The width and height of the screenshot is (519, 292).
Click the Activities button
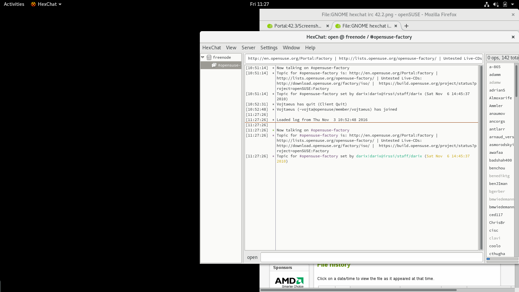(x=14, y=4)
